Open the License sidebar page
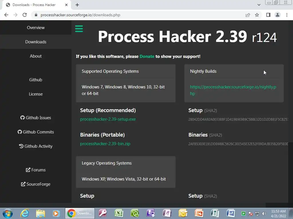Screen dimensions: 293x219 tap(36, 94)
